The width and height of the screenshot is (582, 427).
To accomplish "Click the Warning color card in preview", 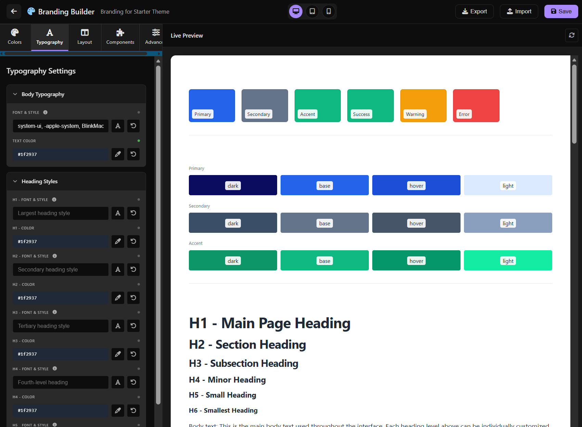I will 423,106.
